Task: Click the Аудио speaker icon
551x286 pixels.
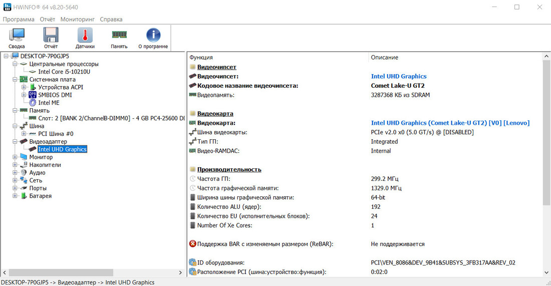Action: [24, 172]
